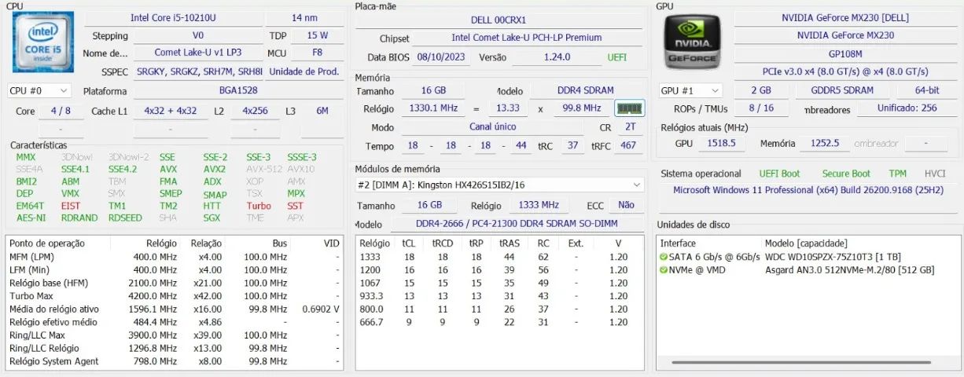
Task: Click the Cache L1 value "4x32 + 4x32"
Action: pyautogui.click(x=170, y=112)
